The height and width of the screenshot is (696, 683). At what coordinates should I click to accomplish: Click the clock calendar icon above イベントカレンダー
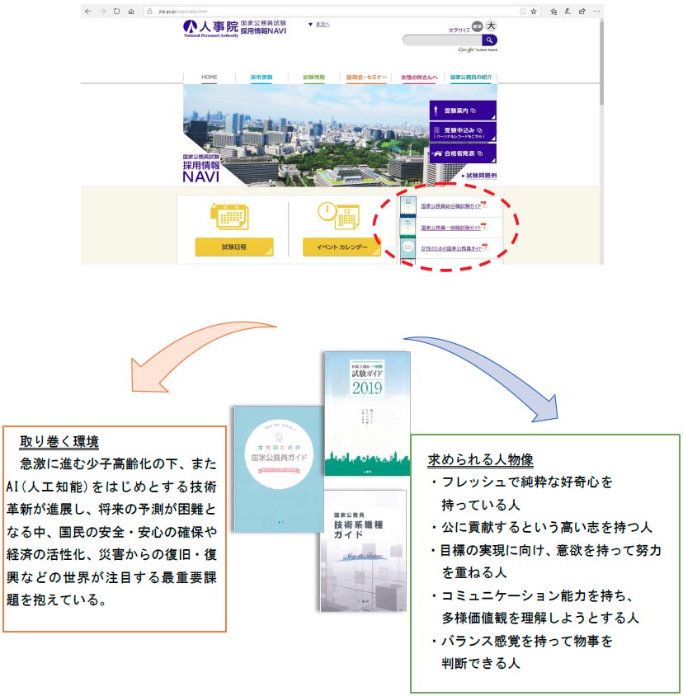pos(338,216)
